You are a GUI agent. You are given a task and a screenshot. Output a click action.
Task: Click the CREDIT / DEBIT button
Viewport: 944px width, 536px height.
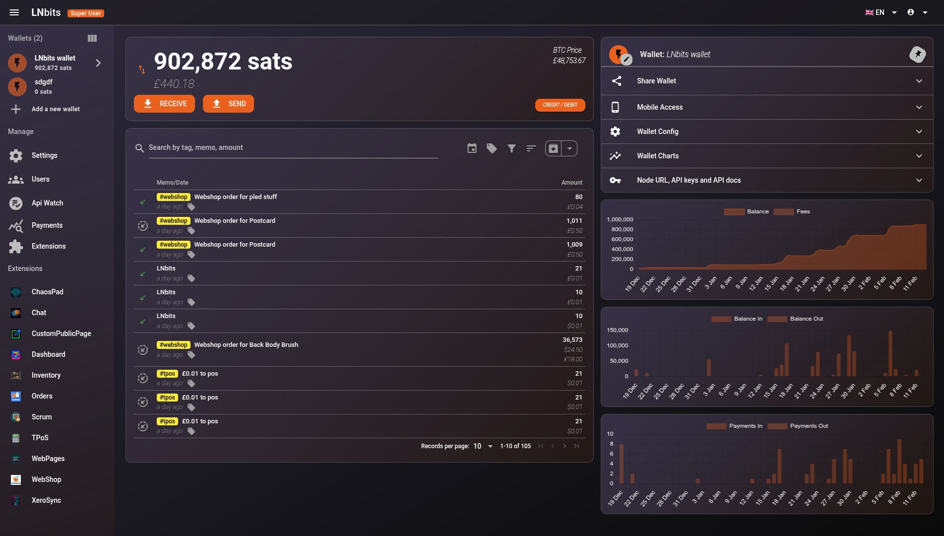[560, 105]
